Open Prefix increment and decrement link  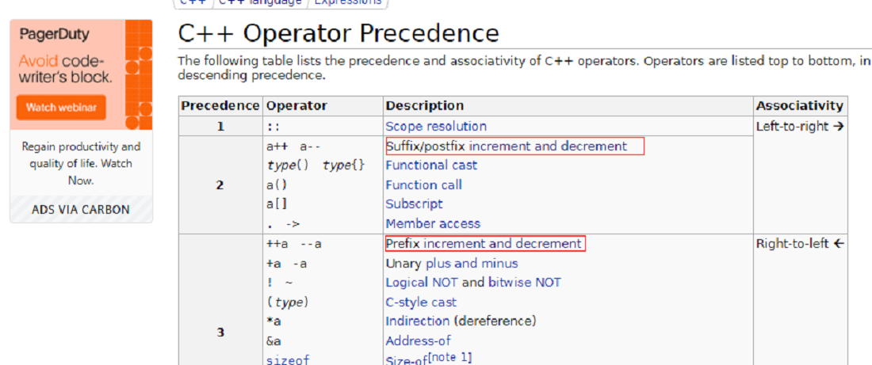click(484, 243)
